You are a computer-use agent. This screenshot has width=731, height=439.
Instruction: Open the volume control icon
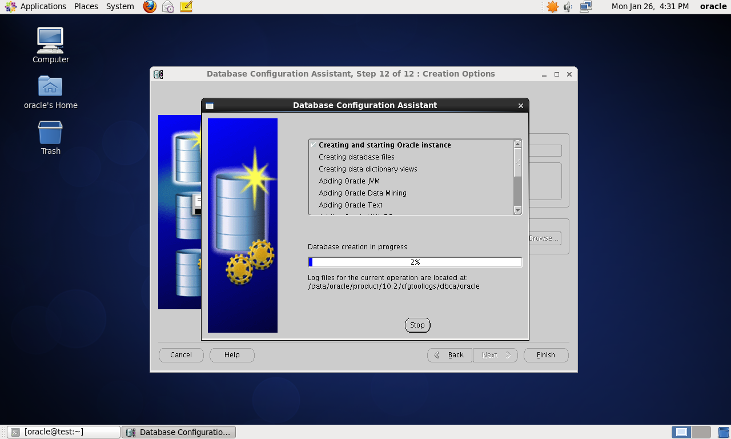tap(568, 7)
